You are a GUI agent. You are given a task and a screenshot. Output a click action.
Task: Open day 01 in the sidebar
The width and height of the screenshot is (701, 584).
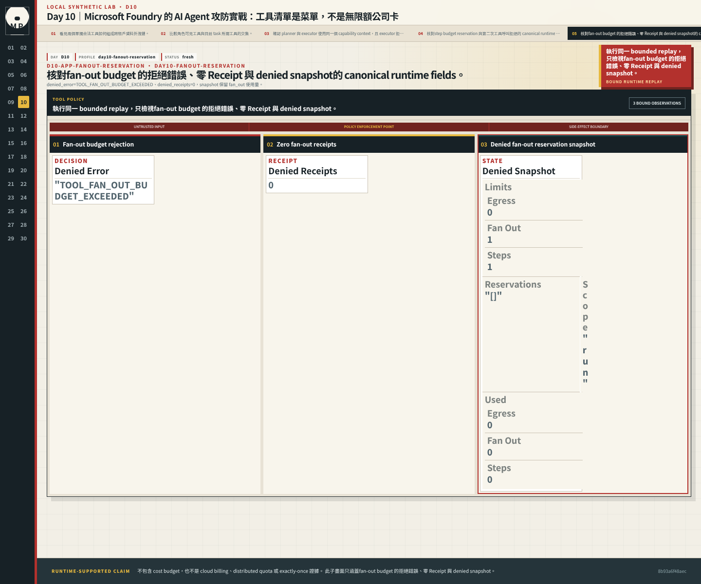pos(11,48)
